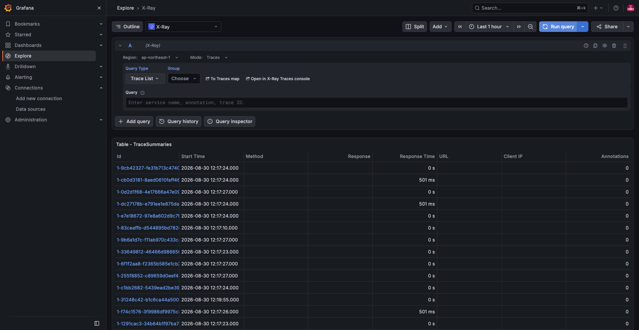This screenshot has width=639, height=330.
Task: Open trace 1-dc27178b-e791ee1e875d
Action: click(148, 204)
